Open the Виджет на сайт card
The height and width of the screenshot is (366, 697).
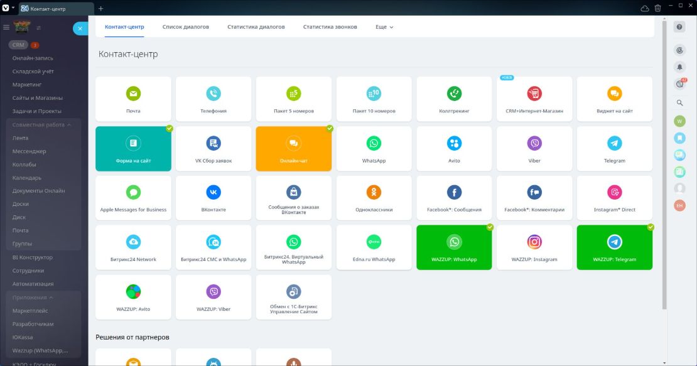click(615, 99)
